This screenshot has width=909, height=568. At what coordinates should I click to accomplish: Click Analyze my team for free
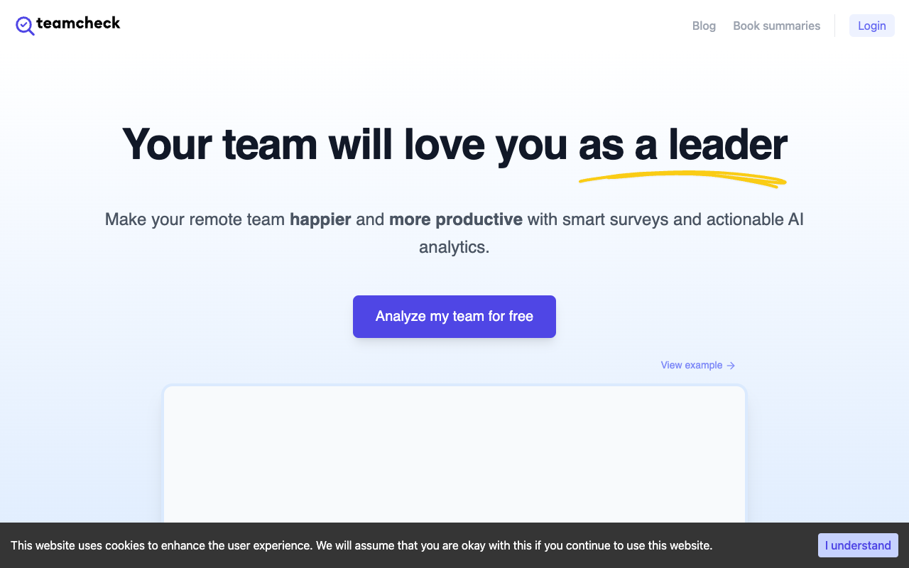tap(454, 317)
